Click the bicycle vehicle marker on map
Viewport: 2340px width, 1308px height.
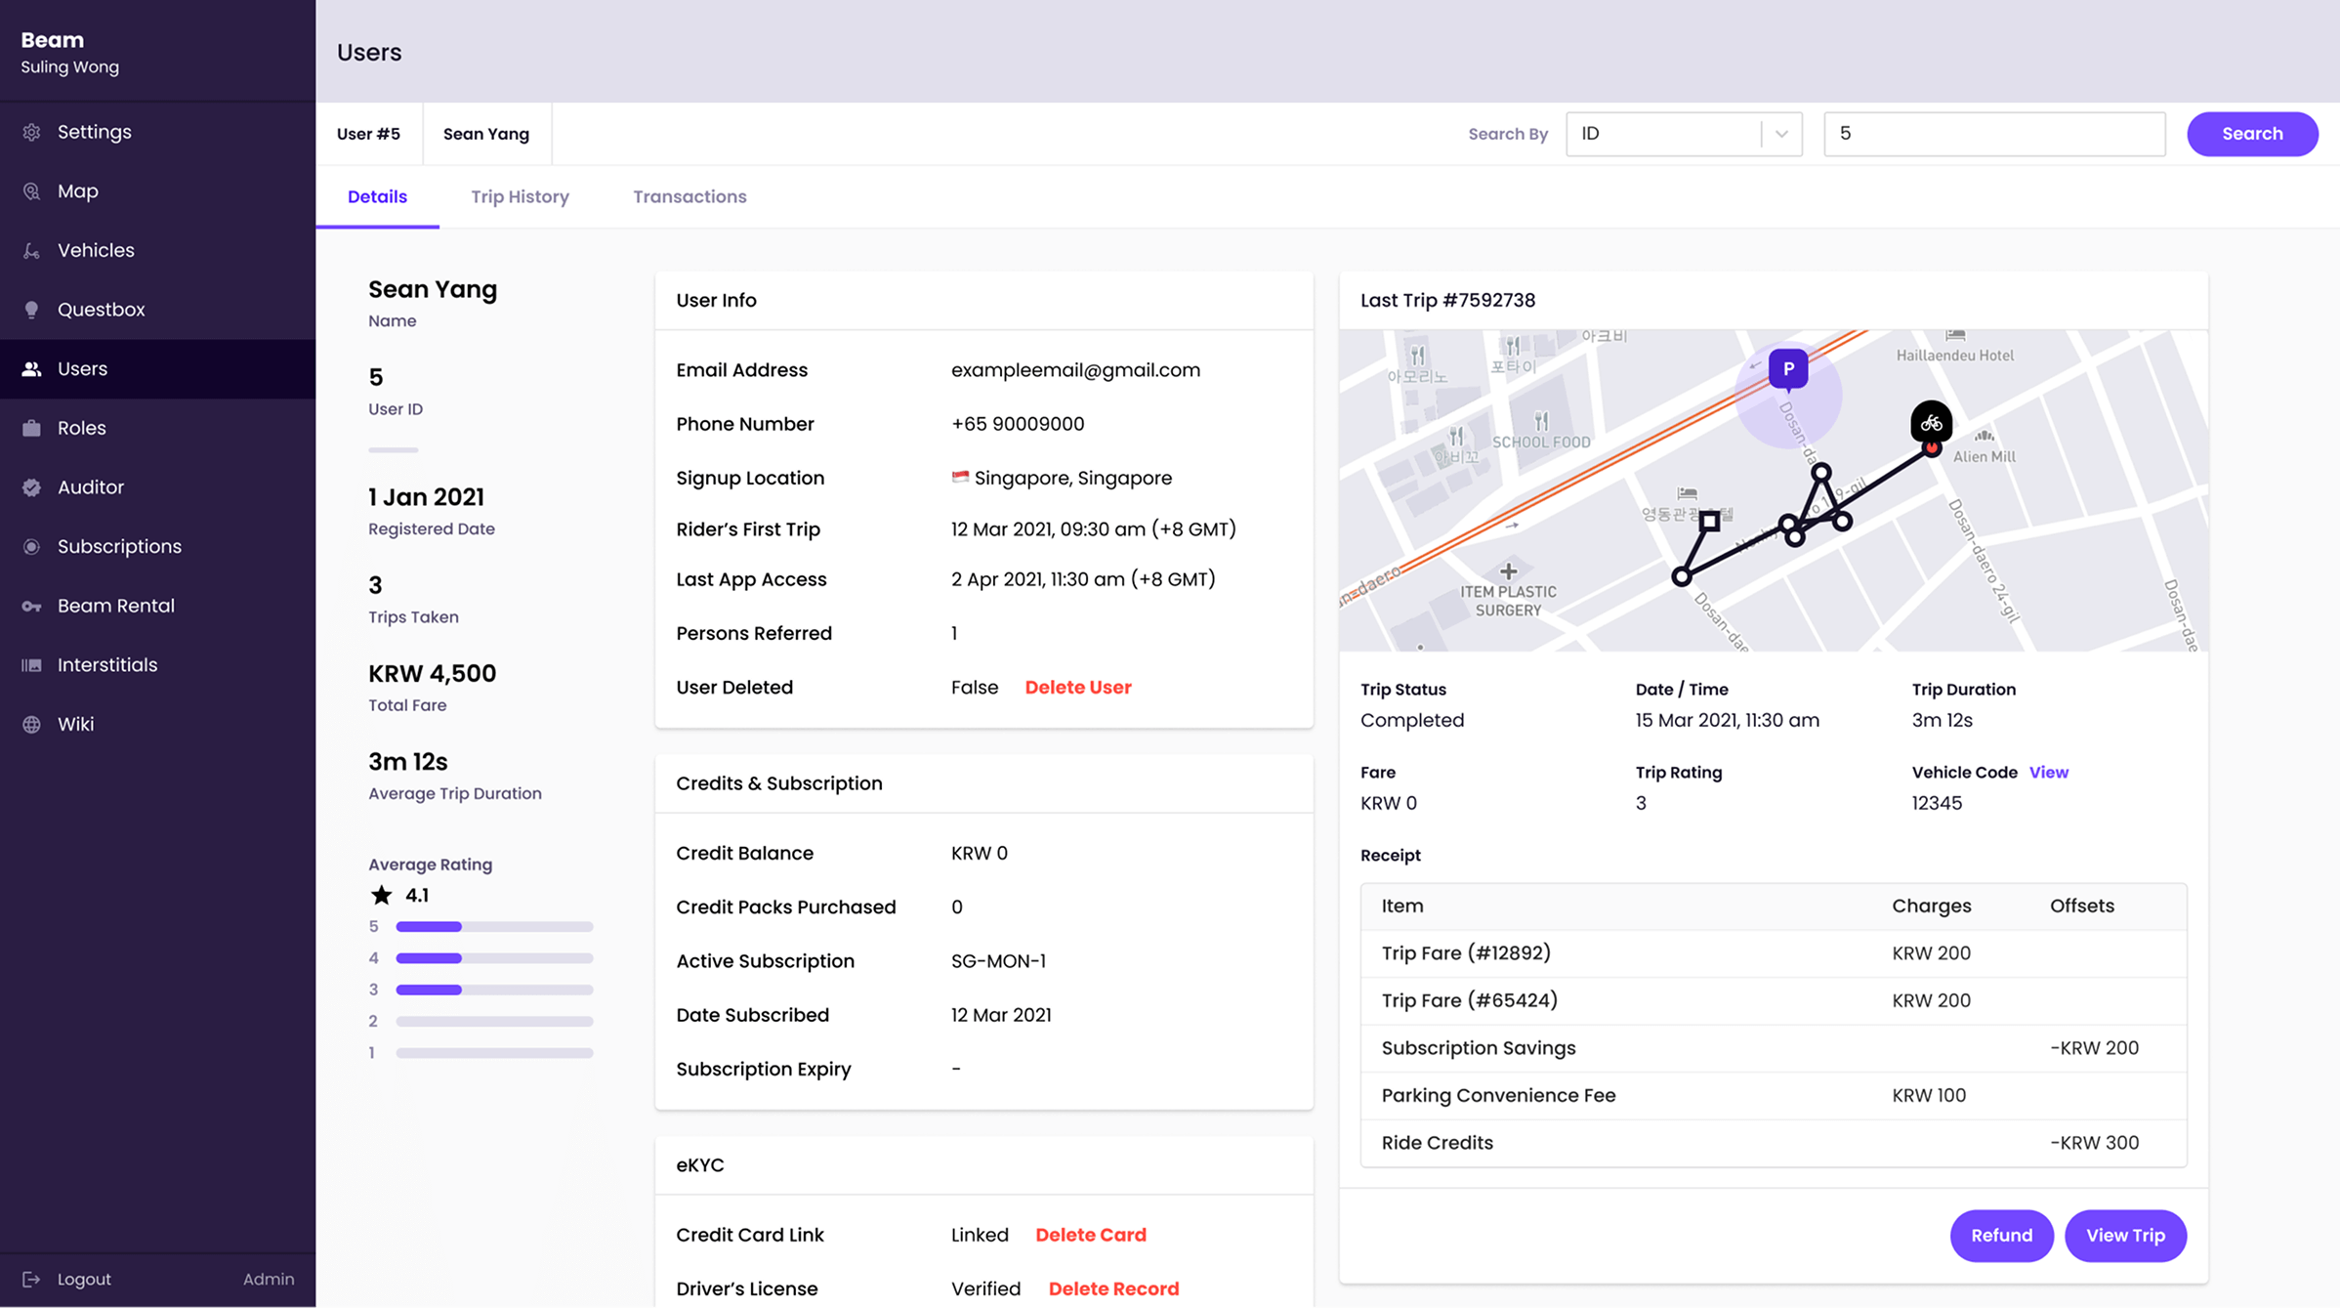(x=1931, y=424)
